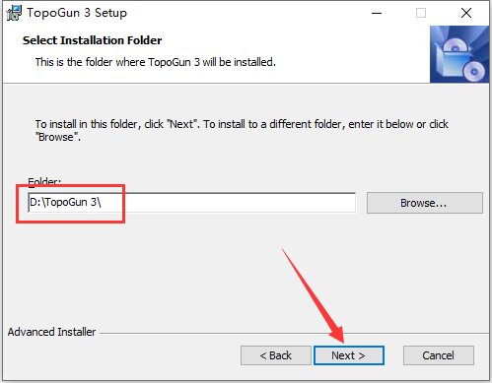492x383 pixels.
Task: Cancel the TopoGun installation
Action: click(439, 355)
